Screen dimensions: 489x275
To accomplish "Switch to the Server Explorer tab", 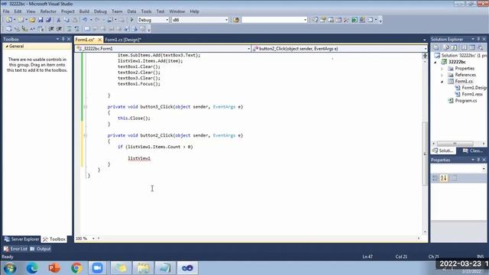I will [x=22, y=239].
